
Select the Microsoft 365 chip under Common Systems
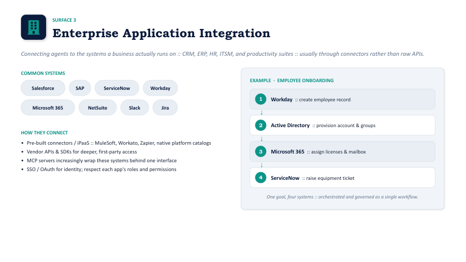point(48,107)
